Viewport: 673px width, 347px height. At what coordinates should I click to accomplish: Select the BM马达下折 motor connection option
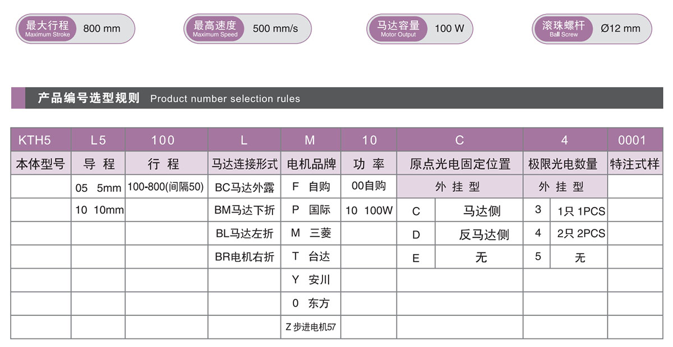click(245, 210)
